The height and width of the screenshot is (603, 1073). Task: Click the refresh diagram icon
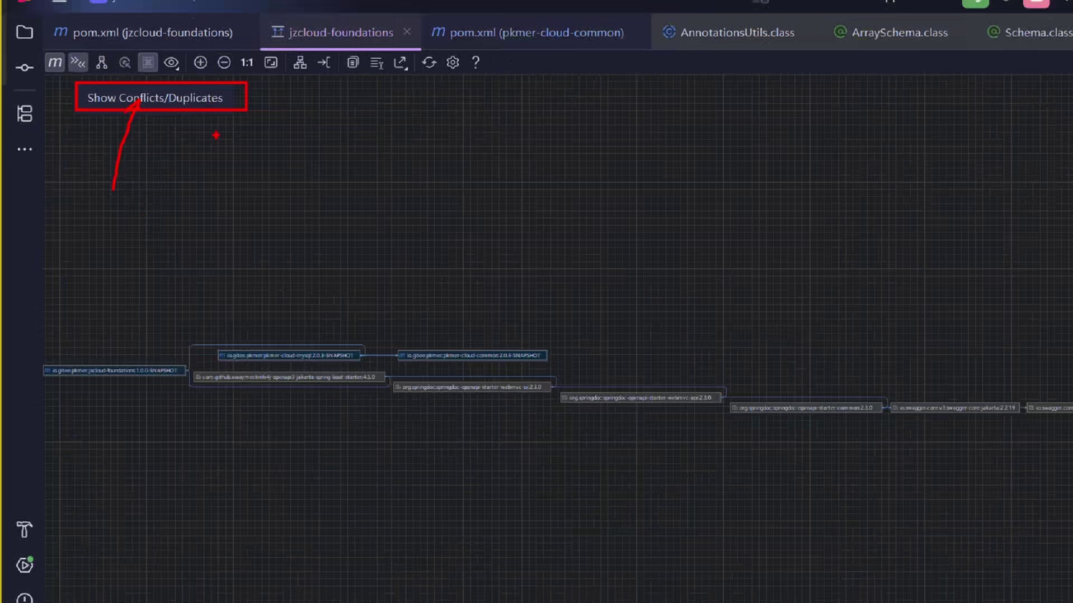click(x=429, y=63)
